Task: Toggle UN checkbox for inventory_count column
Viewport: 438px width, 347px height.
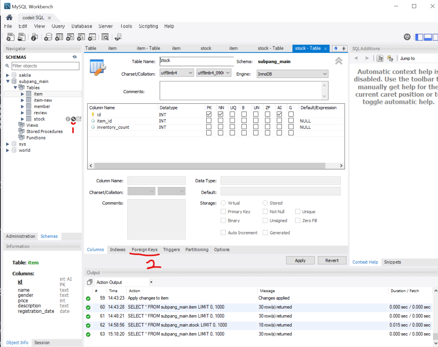Action: point(256,127)
